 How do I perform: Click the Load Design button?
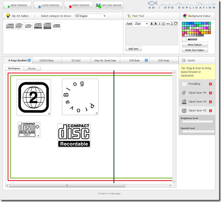click(x=48, y=5)
